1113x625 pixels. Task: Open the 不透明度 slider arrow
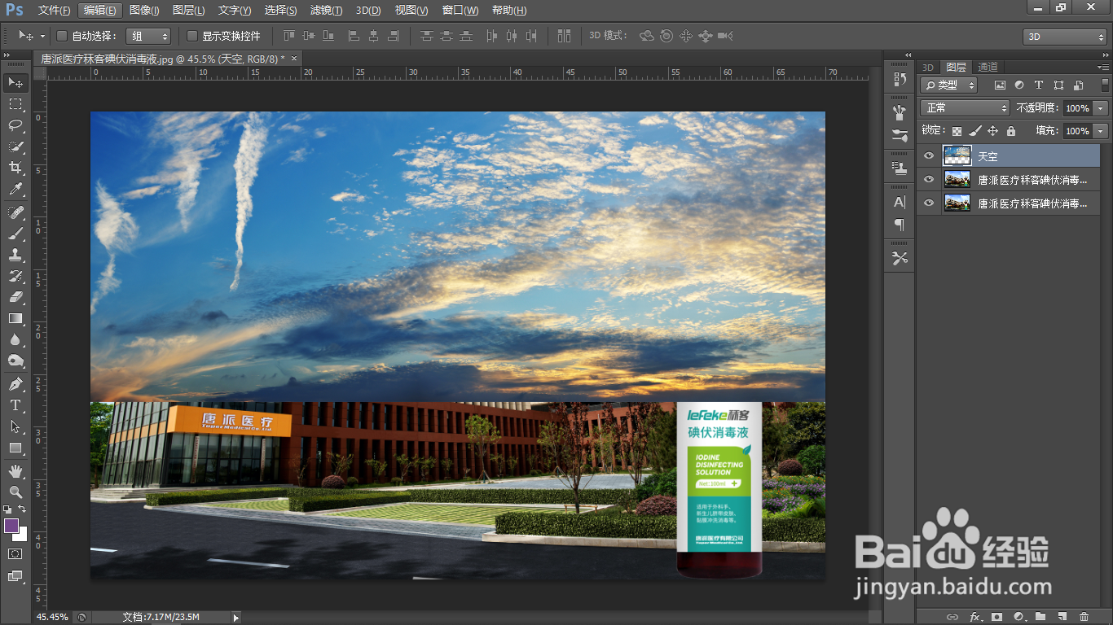pyautogui.click(x=1102, y=107)
